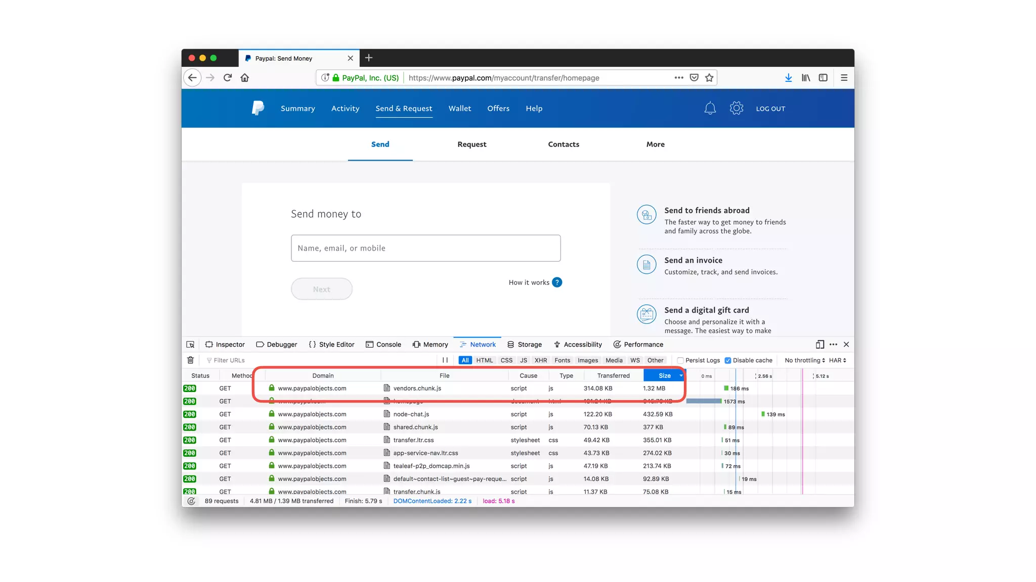Click the pause recording network icon
The image size is (1036, 582).
click(445, 360)
